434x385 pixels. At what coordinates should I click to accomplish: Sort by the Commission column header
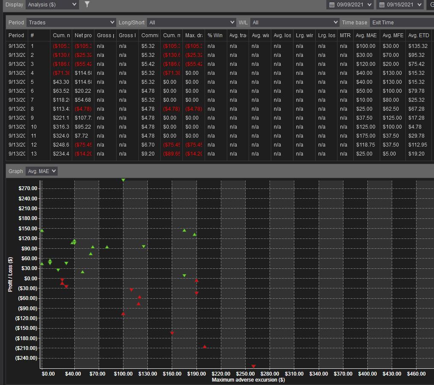[150, 35]
